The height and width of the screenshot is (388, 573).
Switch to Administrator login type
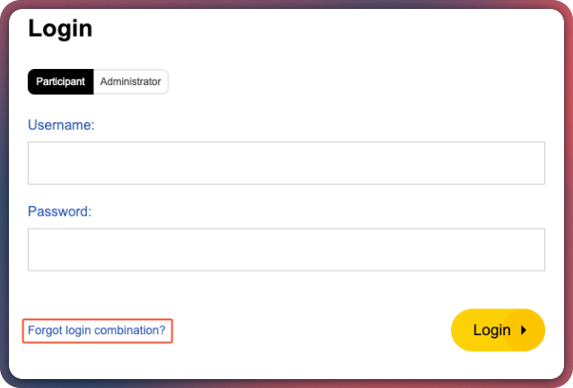tap(130, 82)
